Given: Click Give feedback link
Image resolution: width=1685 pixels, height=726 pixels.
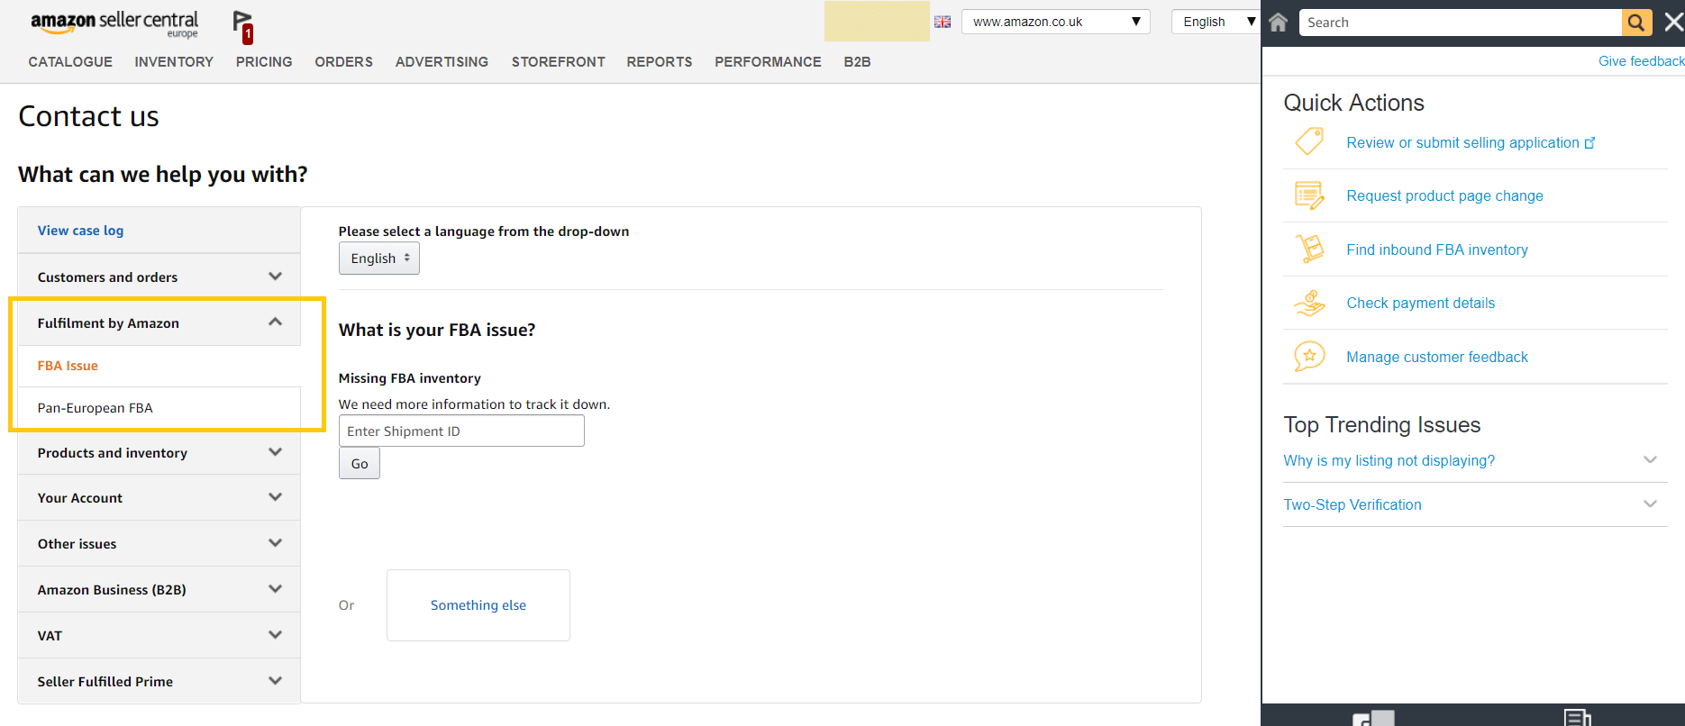Looking at the screenshot, I should point(1641,61).
